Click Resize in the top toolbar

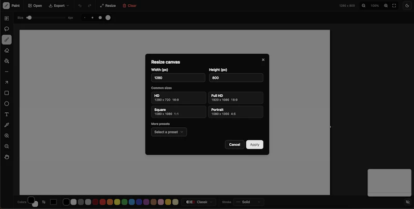coord(108,6)
